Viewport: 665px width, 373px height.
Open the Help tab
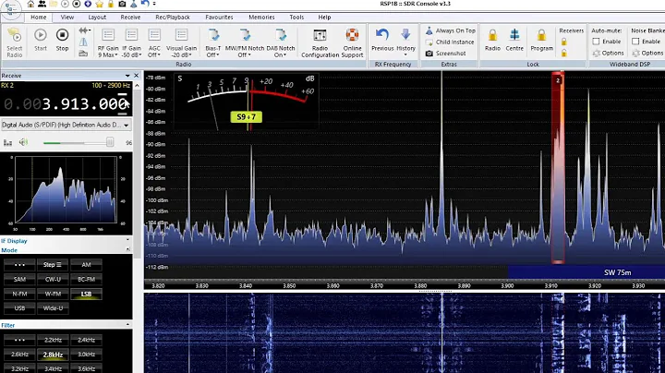pos(324,18)
